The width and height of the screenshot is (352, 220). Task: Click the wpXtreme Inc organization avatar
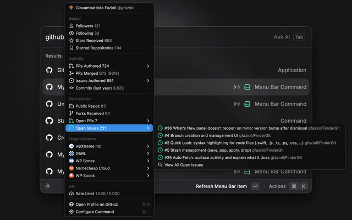(71, 146)
